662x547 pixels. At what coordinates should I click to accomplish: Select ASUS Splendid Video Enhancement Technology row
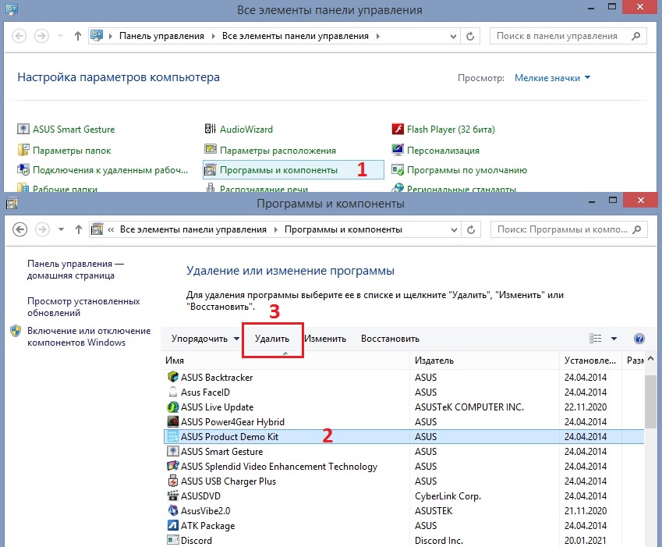404,467
